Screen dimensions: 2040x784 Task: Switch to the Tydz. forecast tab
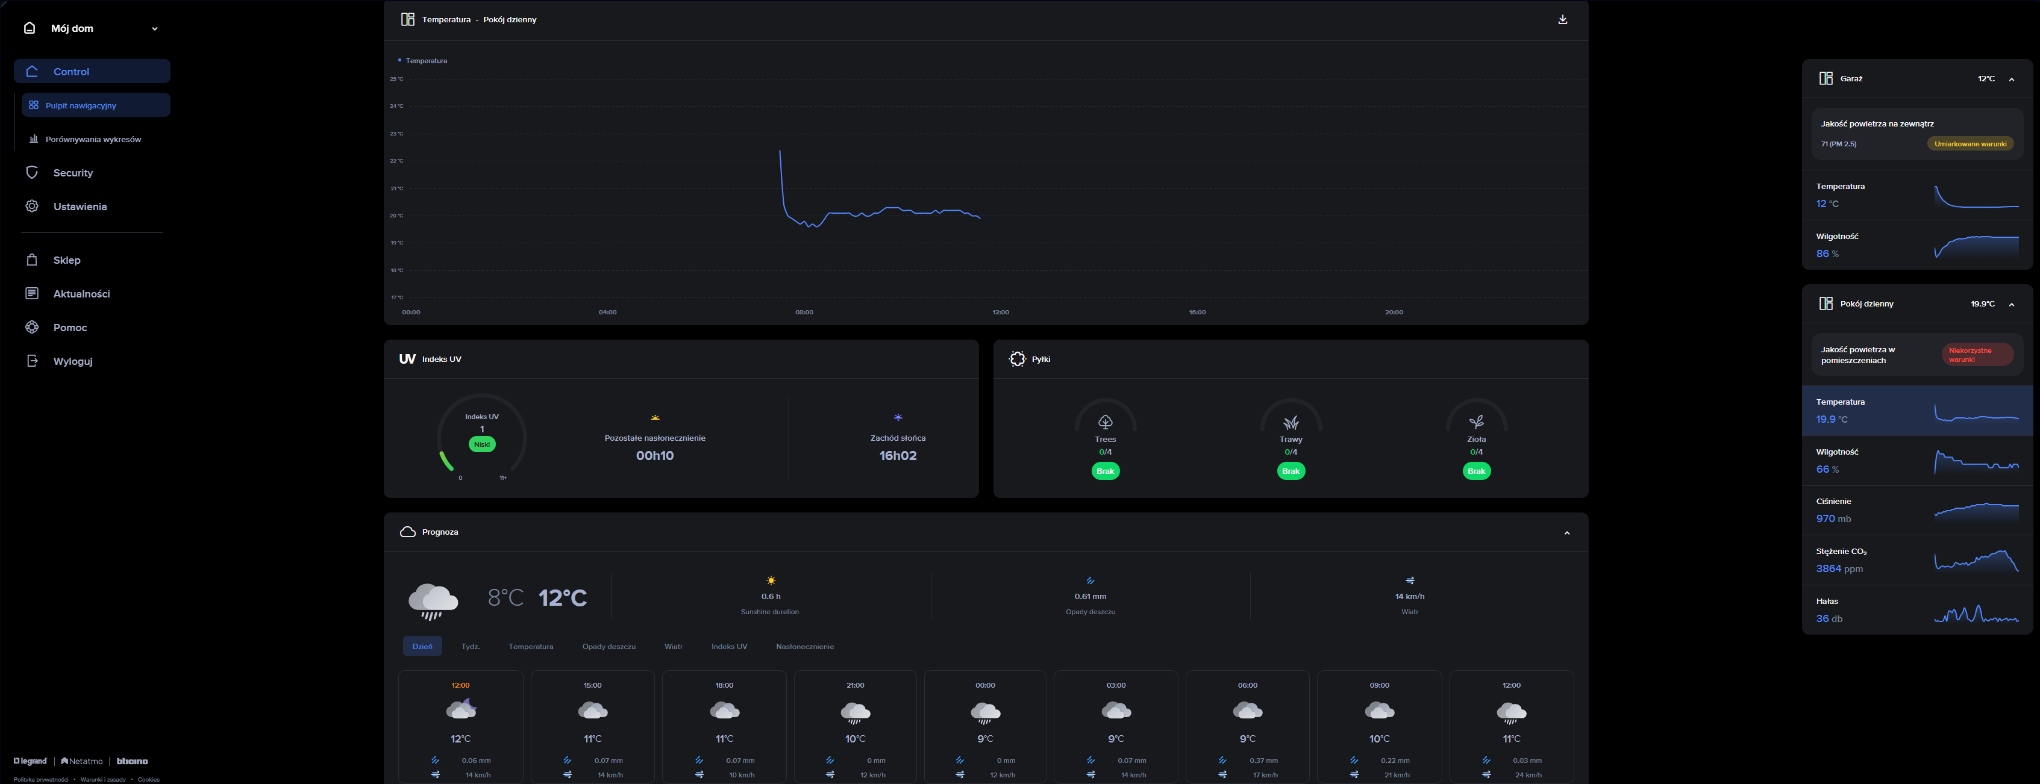471,646
